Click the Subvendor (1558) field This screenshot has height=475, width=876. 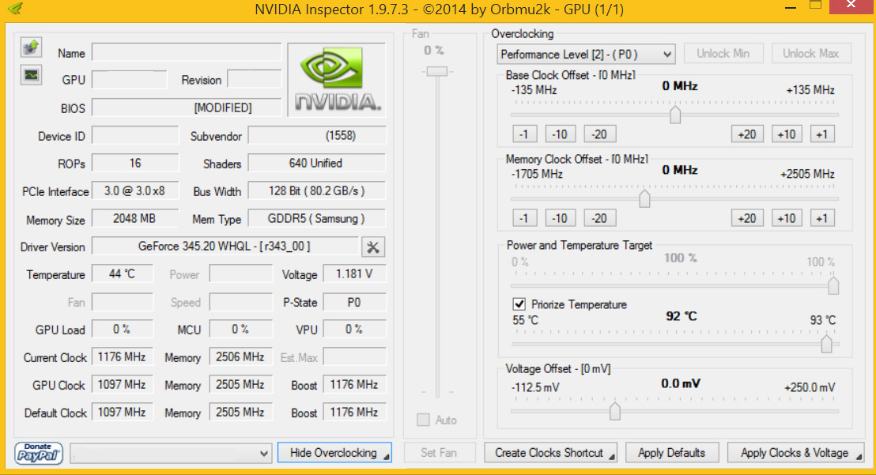pos(317,135)
